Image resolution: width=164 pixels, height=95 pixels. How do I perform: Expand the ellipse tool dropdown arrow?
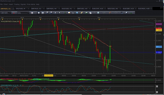(119, 13)
